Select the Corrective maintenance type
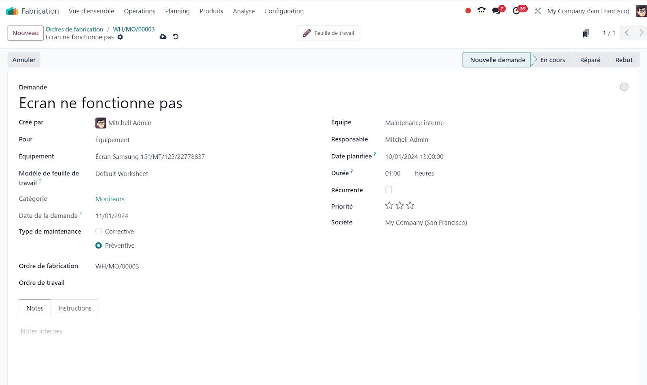This screenshot has height=385, width=647. [99, 231]
